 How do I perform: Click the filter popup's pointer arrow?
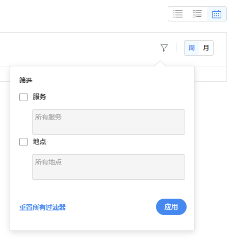pyautogui.click(x=160, y=63)
